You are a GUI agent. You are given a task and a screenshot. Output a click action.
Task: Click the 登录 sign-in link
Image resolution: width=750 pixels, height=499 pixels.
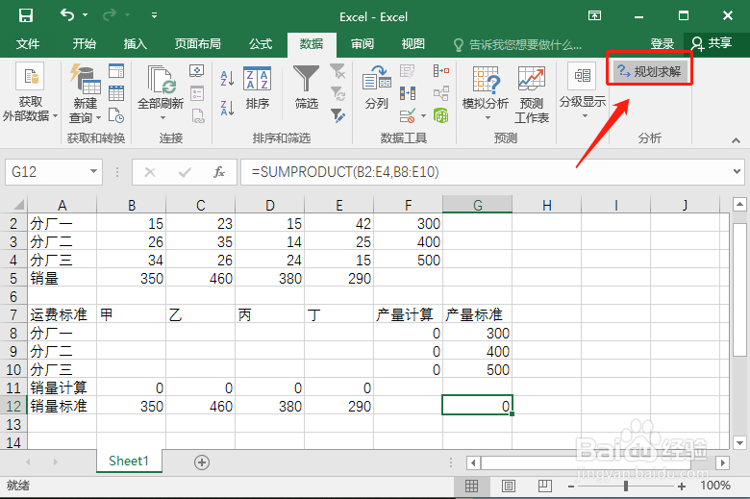(x=662, y=44)
